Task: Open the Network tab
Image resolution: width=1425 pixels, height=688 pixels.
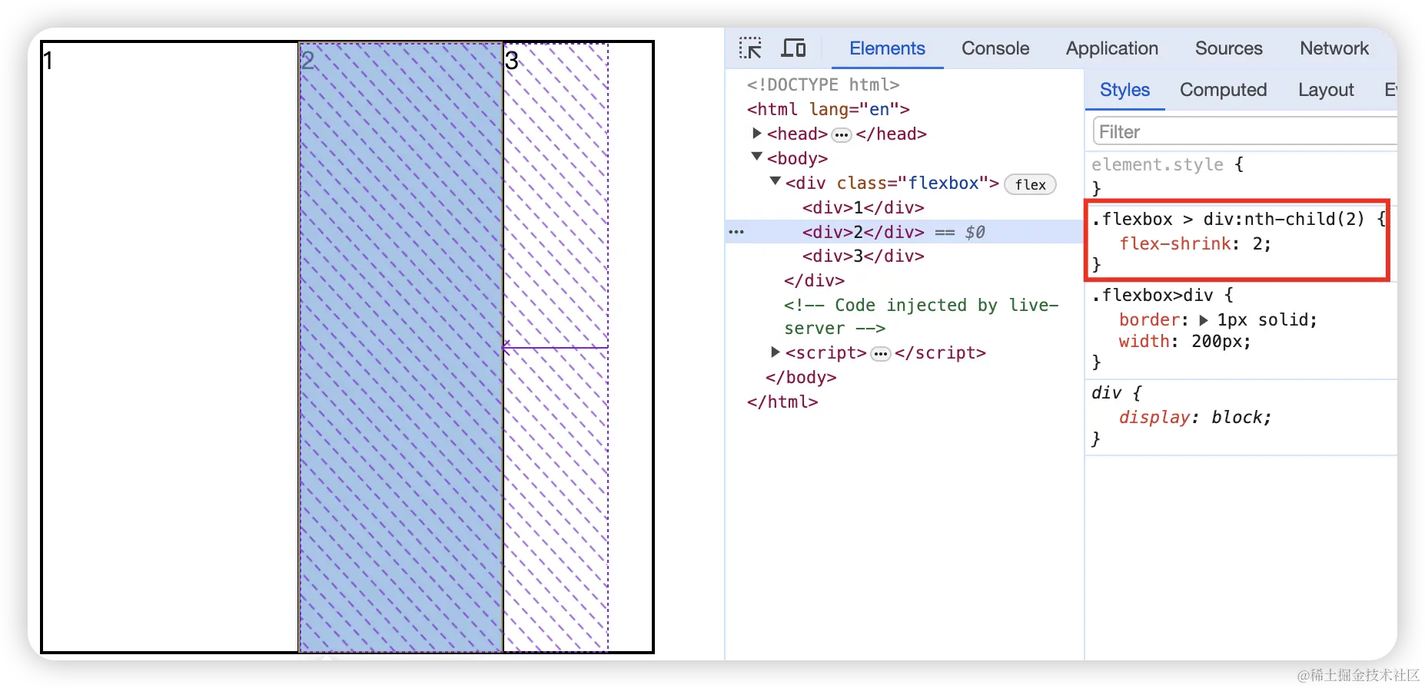Action: (1334, 48)
